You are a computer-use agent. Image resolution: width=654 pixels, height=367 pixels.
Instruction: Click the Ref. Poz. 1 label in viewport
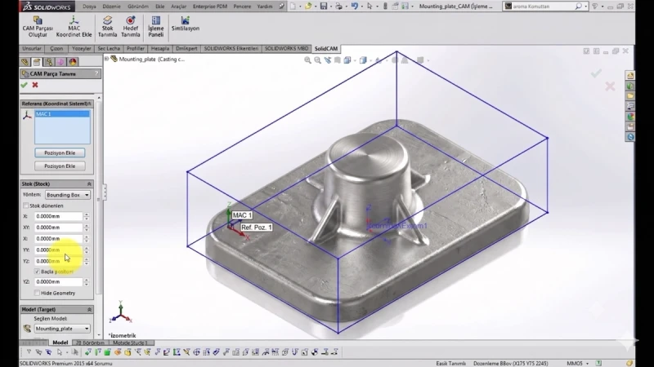(x=257, y=228)
